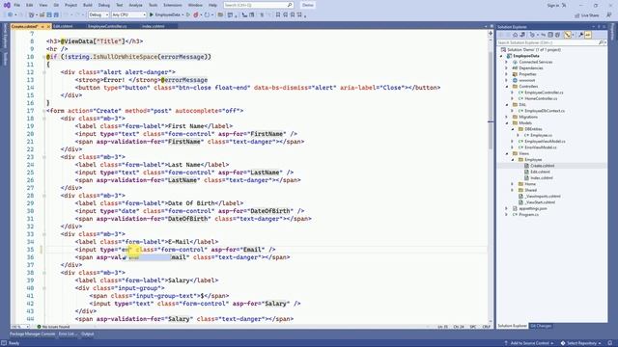Click the Save All toolbar icon

click(x=56, y=14)
